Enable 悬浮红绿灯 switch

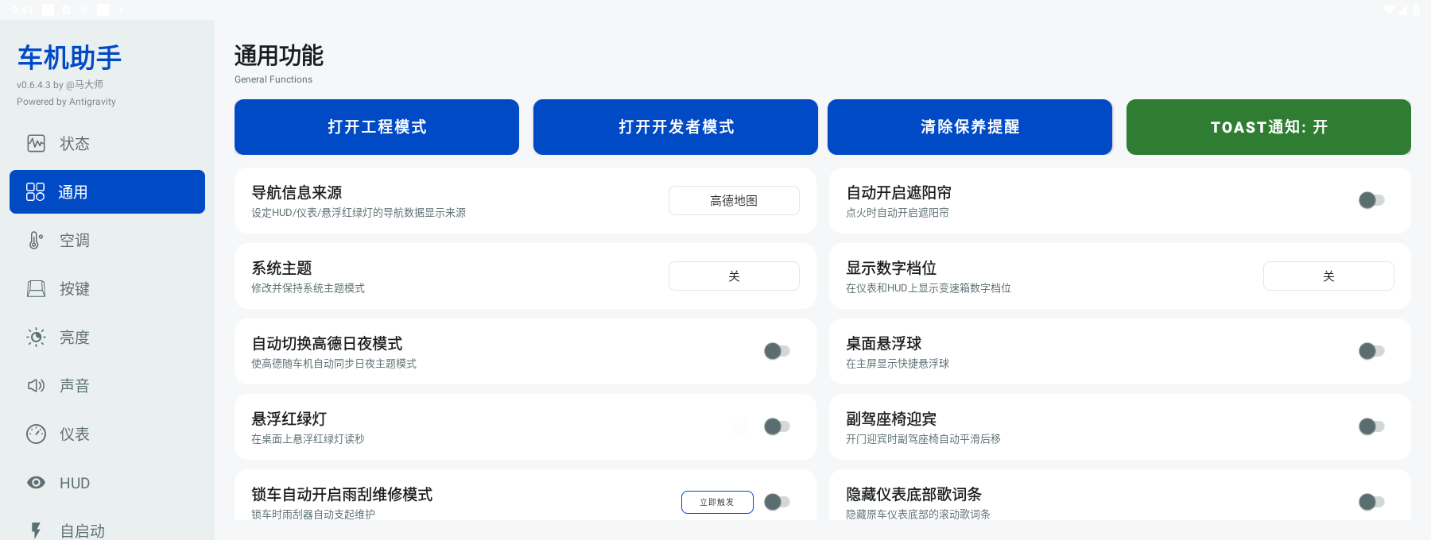pyautogui.click(x=777, y=426)
